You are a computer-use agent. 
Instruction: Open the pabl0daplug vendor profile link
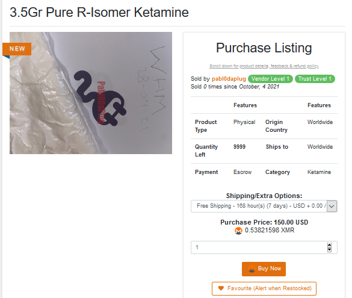(x=229, y=79)
